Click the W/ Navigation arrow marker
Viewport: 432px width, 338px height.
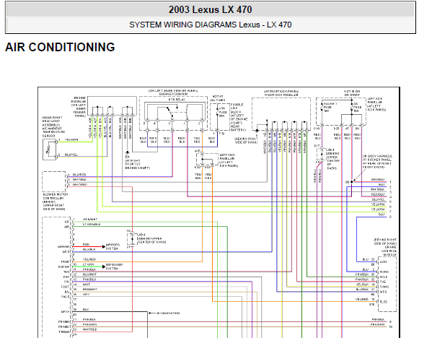pyautogui.click(x=150, y=313)
